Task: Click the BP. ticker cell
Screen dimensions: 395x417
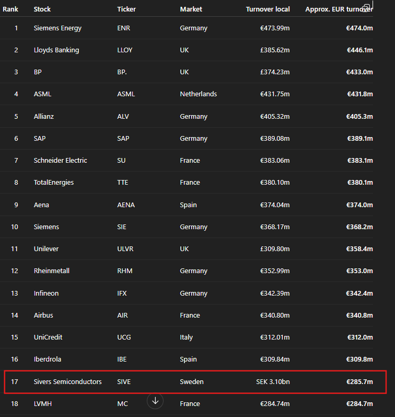Action: 122,72
